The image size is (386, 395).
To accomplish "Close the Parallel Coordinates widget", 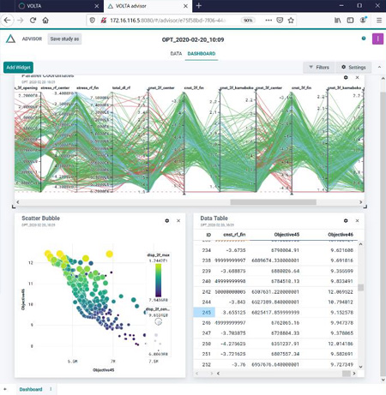I will tap(357, 77).
